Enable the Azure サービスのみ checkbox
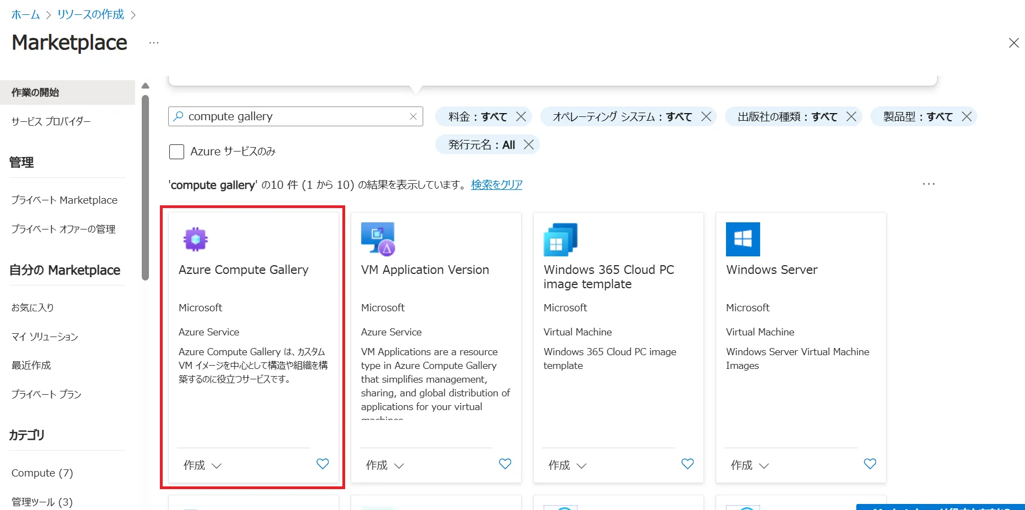 click(x=176, y=152)
